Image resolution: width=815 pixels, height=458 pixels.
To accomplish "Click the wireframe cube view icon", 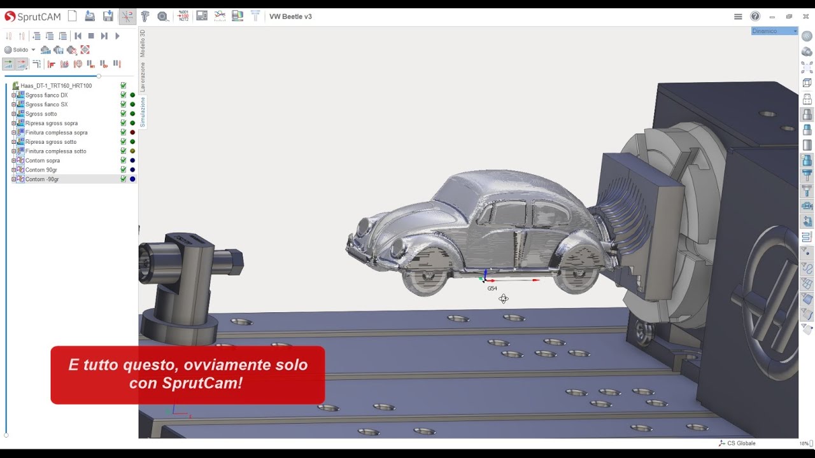I will tap(807, 83).
